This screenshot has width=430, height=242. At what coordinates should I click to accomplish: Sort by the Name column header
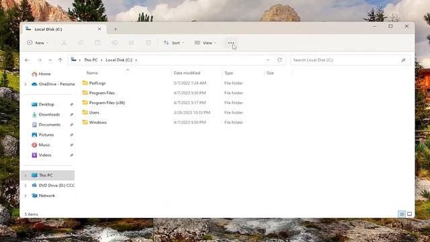pos(92,73)
